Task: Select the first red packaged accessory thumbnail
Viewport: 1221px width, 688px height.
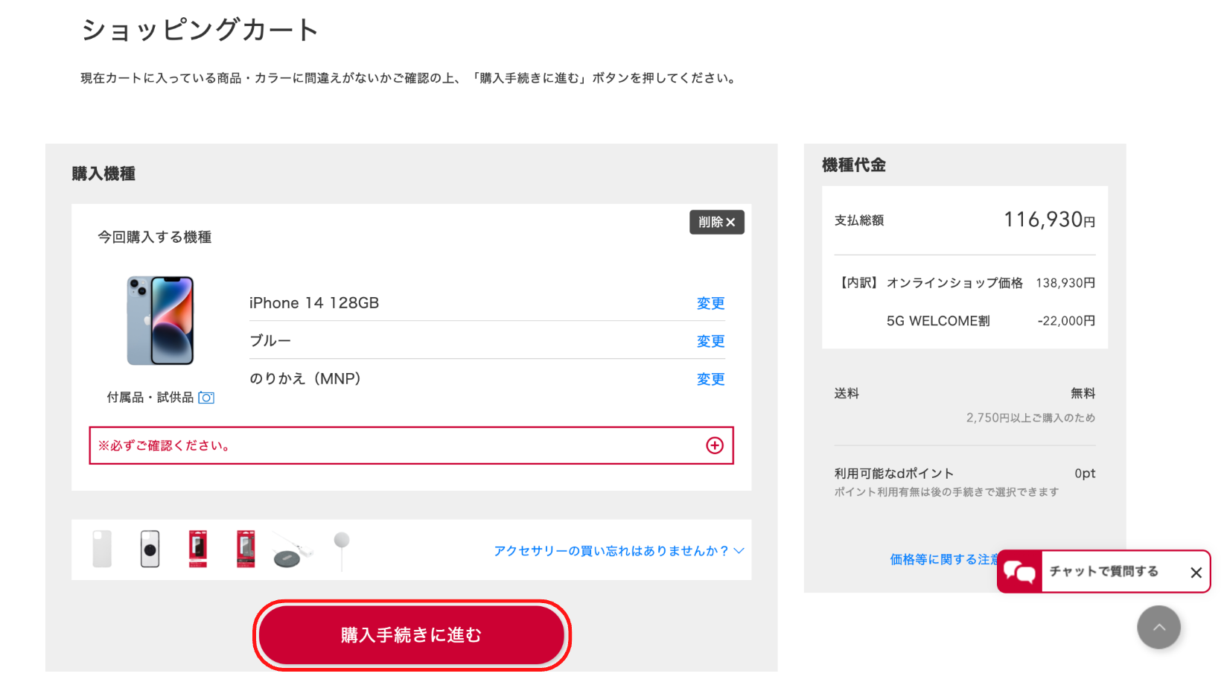Action: pyautogui.click(x=198, y=550)
